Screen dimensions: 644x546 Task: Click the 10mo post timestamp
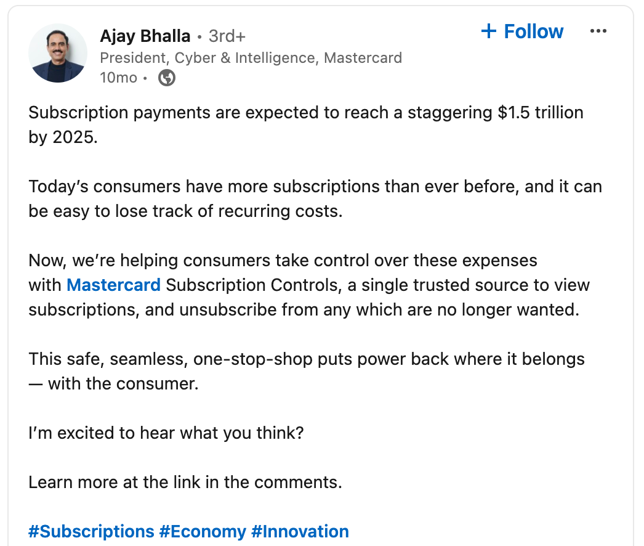(118, 77)
